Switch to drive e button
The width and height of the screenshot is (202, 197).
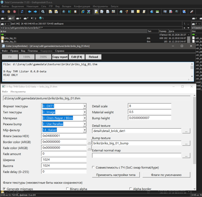click(x=19, y=18)
